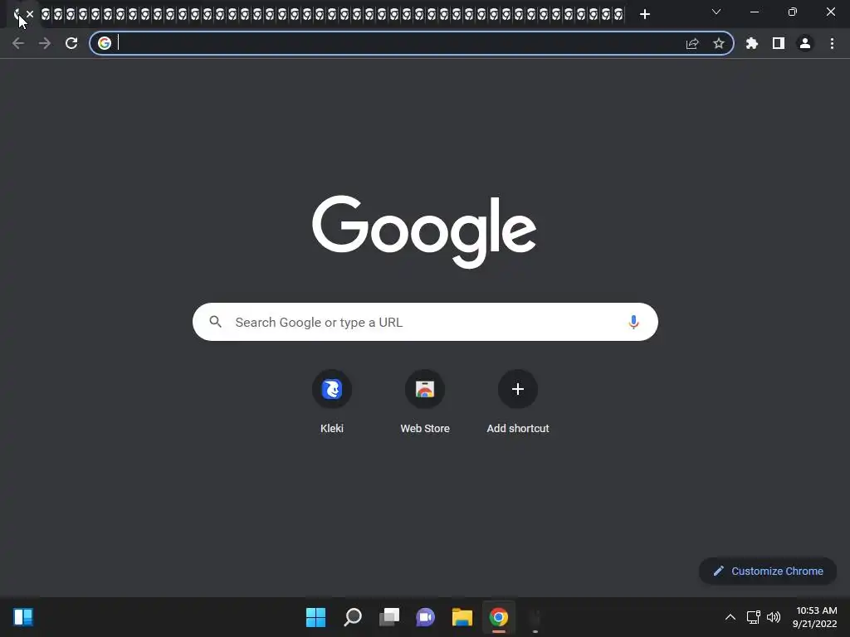Open network settings in system tray

tap(754, 617)
